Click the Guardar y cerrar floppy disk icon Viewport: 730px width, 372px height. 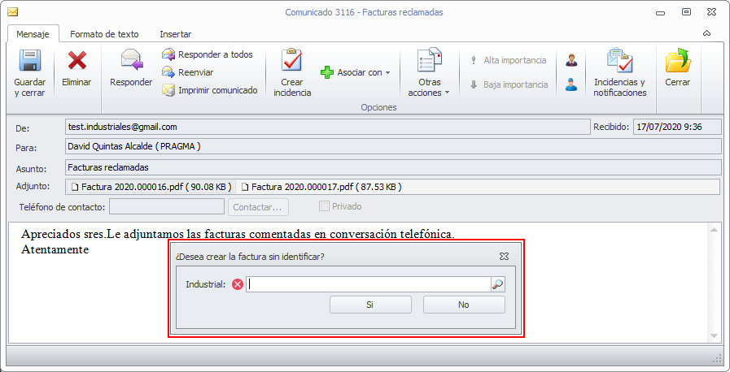(30, 60)
